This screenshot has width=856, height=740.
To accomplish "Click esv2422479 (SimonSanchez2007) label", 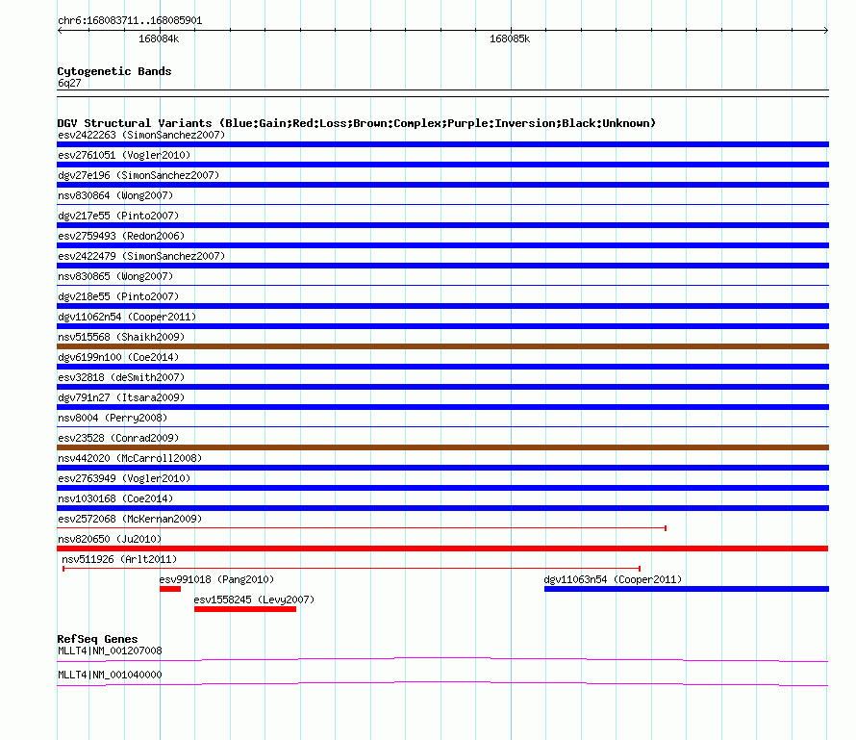I will coord(141,256).
